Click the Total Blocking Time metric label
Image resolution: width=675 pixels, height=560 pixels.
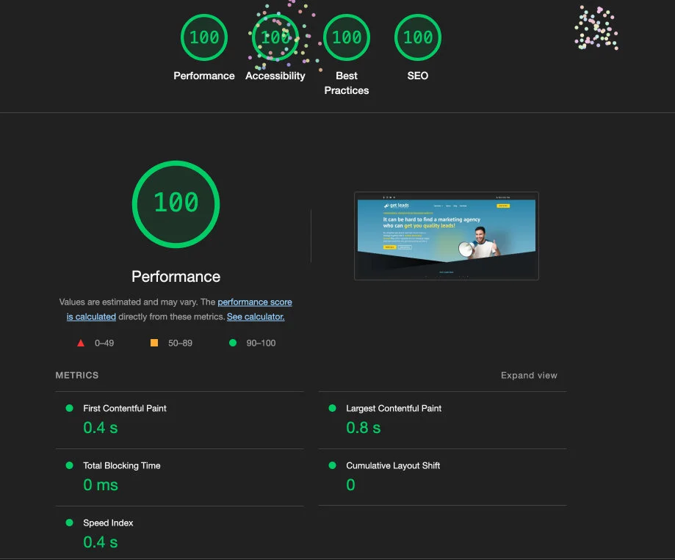click(x=122, y=465)
